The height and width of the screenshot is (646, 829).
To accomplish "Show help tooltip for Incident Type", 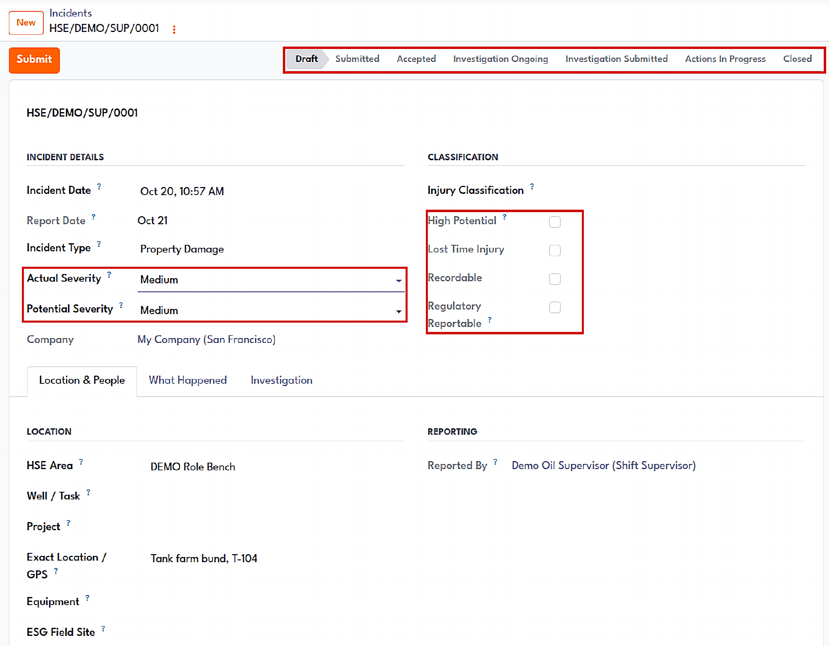I will (99, 244).
